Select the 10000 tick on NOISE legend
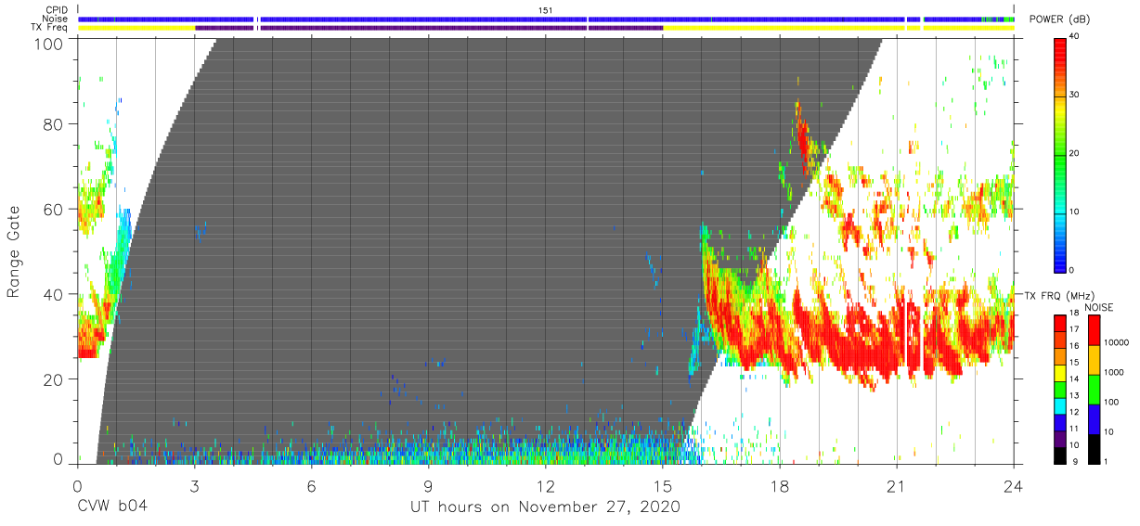This screenshot has width=1140, height=526. 1118,341
